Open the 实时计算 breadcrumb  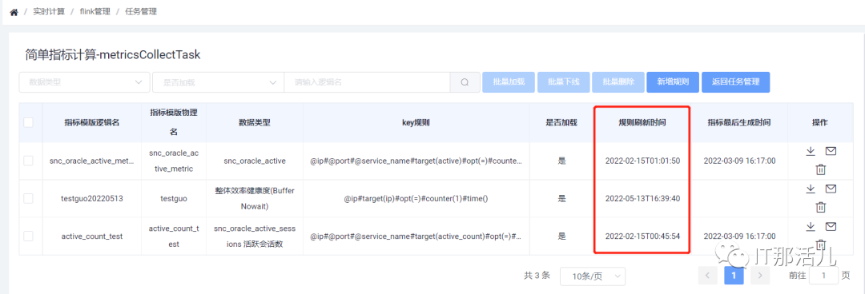tap(49, 11)
